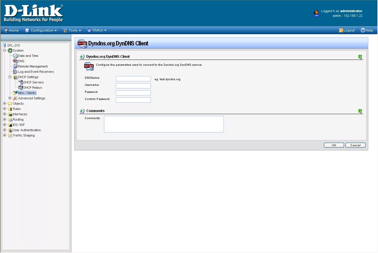
Task: Click the DynDNS icon in page title
Action: [82, 43]
